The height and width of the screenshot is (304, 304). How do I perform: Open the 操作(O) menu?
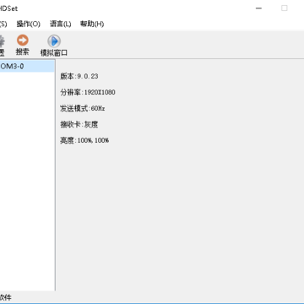click(x=29, y=24)
